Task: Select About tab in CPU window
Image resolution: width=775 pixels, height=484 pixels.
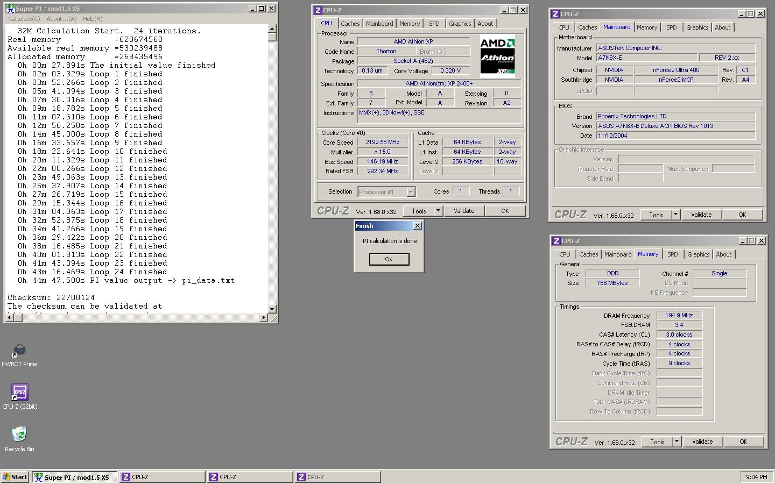Action: pyautogui.click(x=485, y=24)
